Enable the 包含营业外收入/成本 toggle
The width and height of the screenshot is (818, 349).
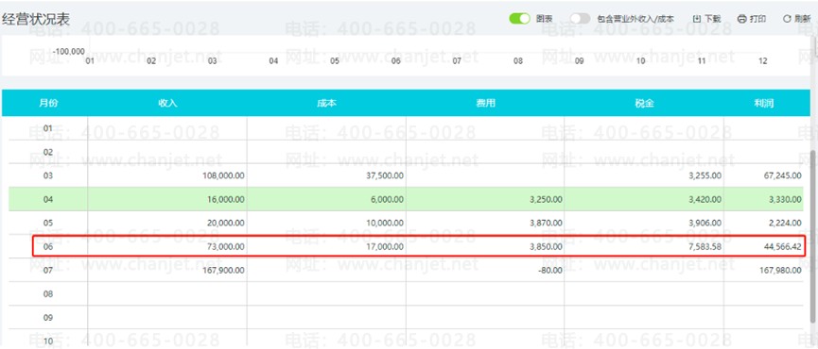click(x=580, y=19)
